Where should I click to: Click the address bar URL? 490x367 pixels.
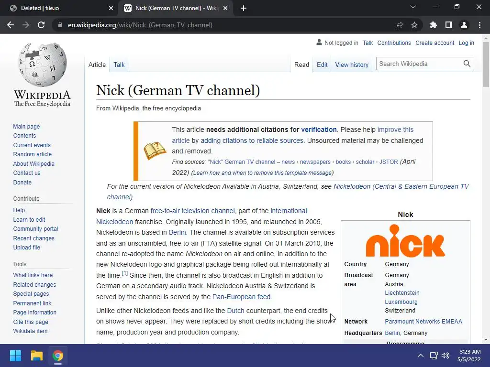pos(140,25)
